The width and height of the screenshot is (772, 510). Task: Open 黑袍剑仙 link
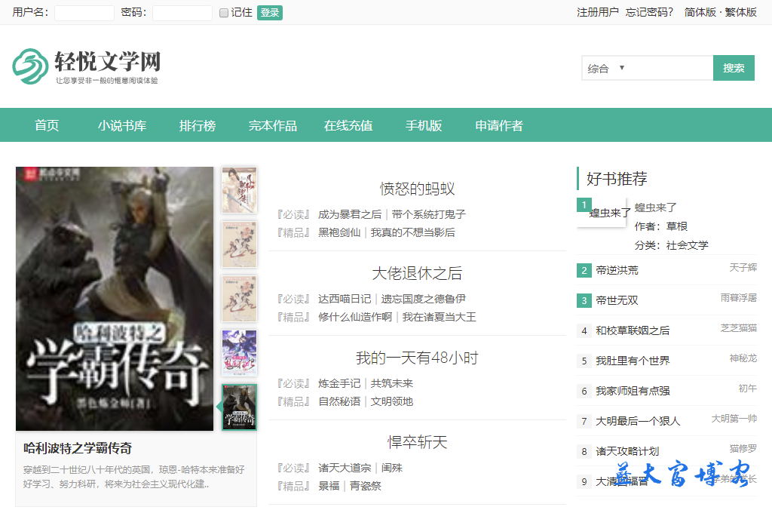(339, 232)
